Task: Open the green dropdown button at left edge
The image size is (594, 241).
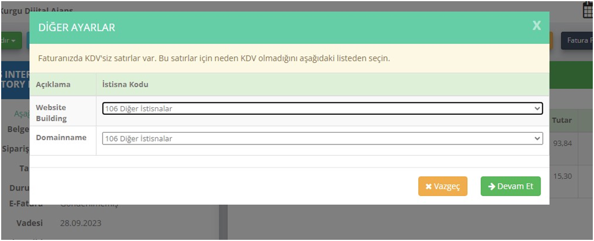Action: click(11, 40)
